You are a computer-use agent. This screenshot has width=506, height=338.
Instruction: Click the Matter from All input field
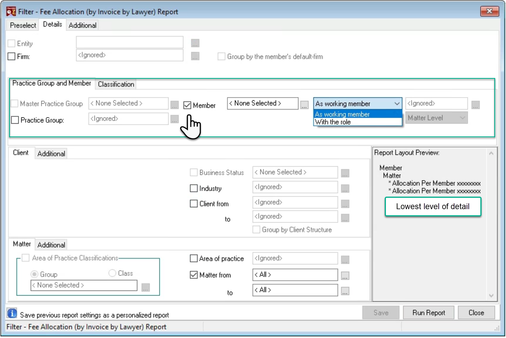[x=295, y=275]
